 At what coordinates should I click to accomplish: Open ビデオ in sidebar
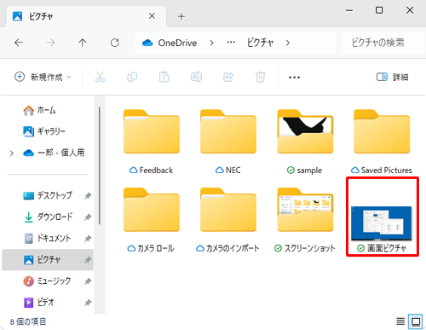point(38,303)
